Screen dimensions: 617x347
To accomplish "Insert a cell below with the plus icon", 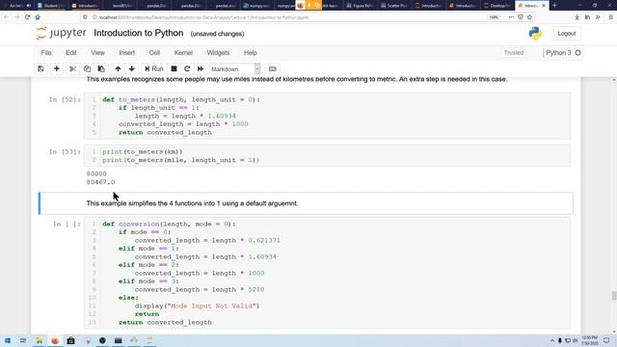I will 57,68.
